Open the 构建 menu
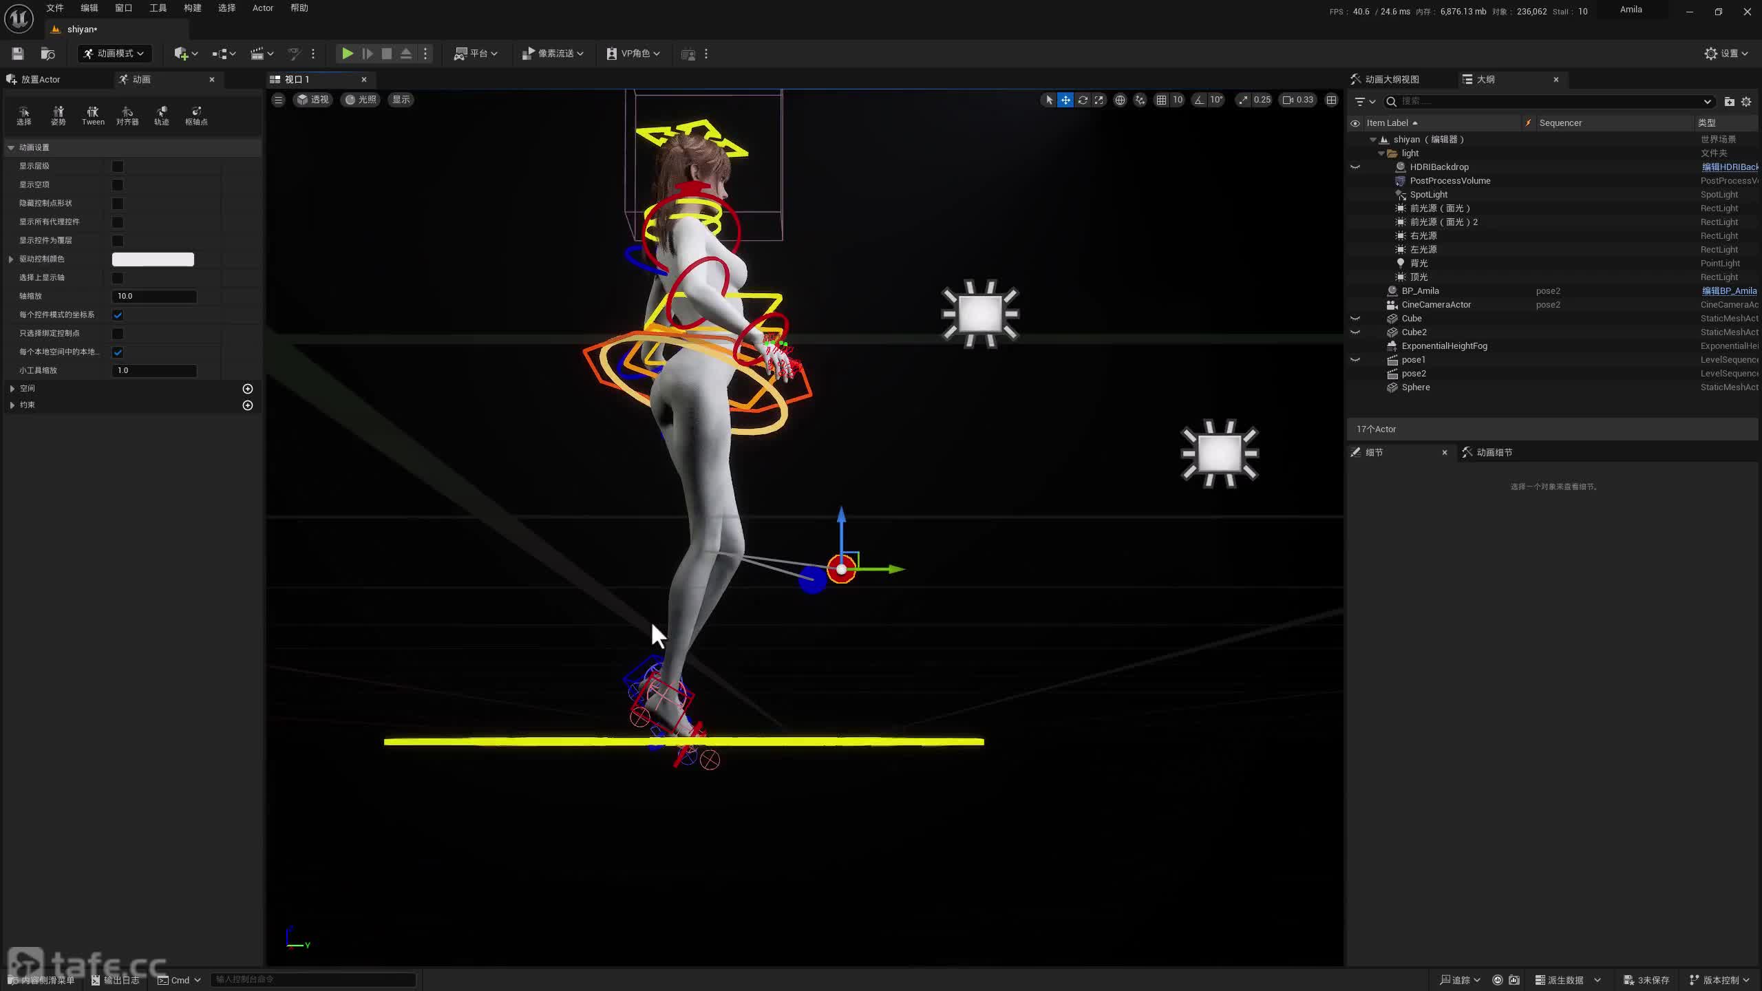The width and height of the screenshot is (1762, 991). coord(193,8)
